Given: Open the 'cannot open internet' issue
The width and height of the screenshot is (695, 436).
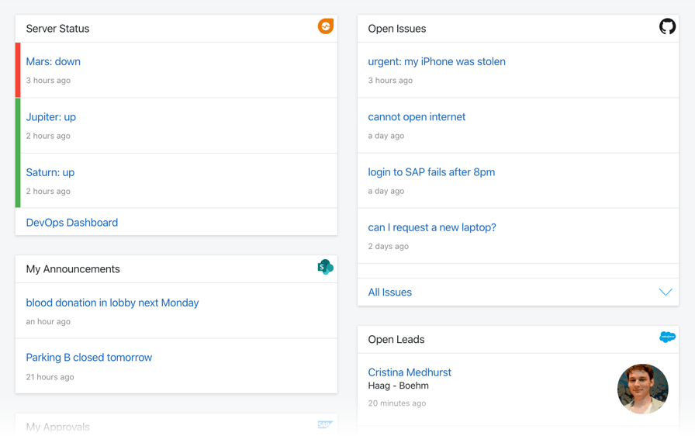Looking at the screenshot, I should (417, 117).
